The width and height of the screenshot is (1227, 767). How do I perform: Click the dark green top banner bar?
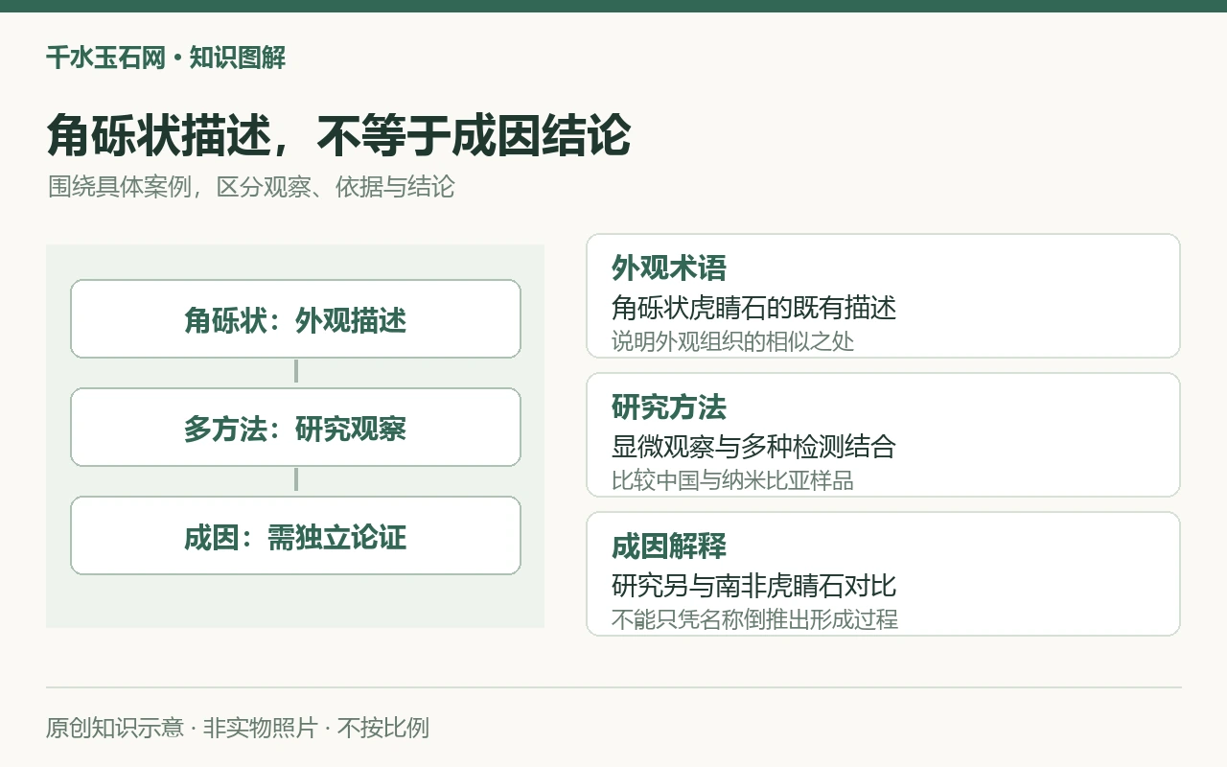(x=613, y=6)
